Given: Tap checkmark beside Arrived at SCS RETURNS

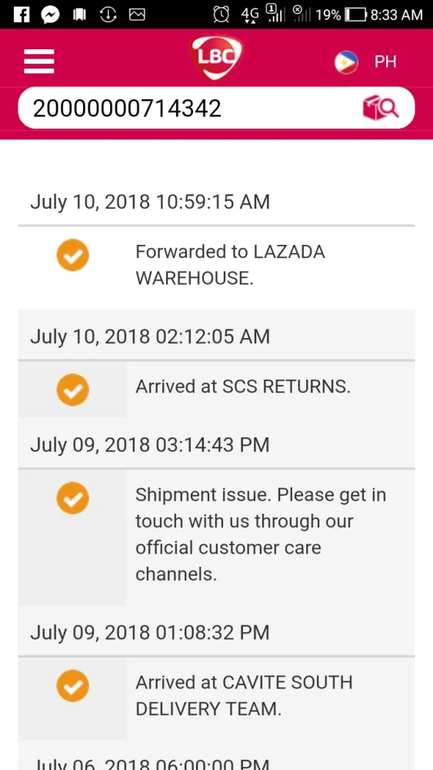Looking at the screenshot, I should 72,390.
